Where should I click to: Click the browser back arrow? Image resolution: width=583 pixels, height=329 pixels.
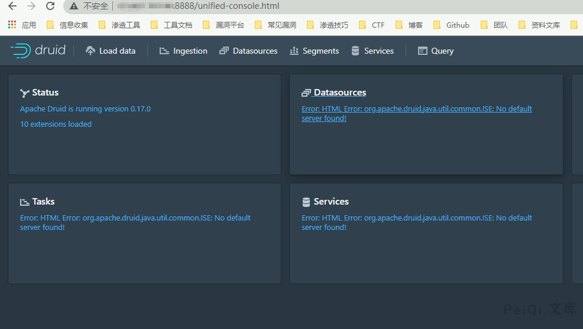tap(12, 6)
